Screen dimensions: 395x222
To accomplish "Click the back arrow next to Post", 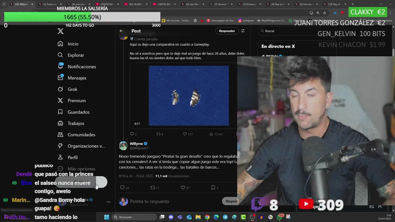I will [x=121, y=31].
